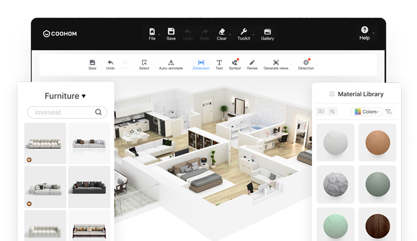Pick the white sectional sofa in second row

[45, 187]
